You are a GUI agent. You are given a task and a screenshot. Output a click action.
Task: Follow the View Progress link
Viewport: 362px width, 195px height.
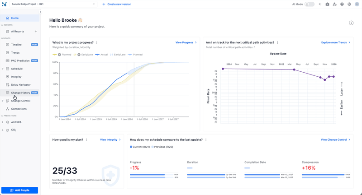(186, 42)
